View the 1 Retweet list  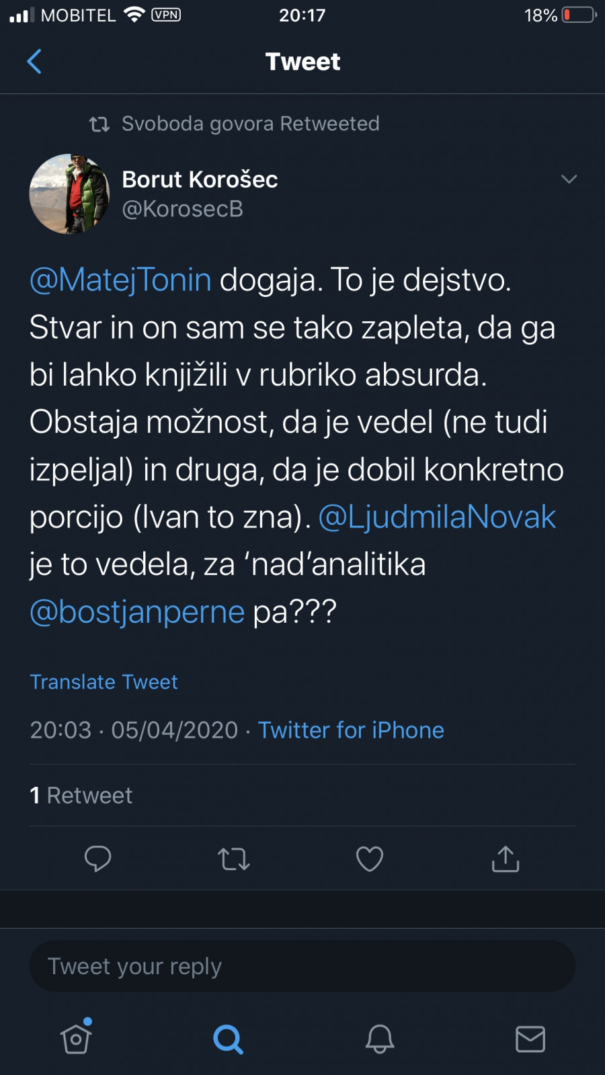[81, 795]
